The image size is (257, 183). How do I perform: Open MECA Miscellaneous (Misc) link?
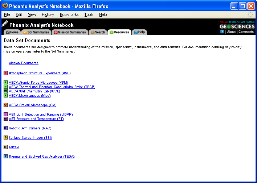29,96
